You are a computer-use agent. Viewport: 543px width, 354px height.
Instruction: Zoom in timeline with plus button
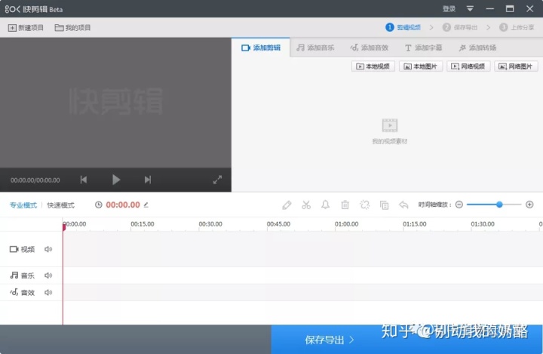pos(529,205)
